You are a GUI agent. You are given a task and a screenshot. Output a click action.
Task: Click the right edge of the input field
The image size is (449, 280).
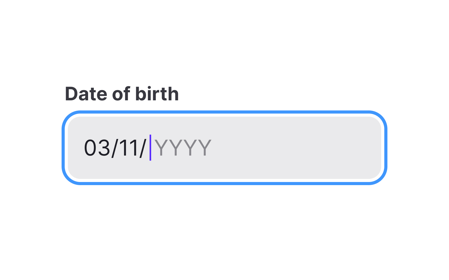pyautogui.click(x=378, y=146)
